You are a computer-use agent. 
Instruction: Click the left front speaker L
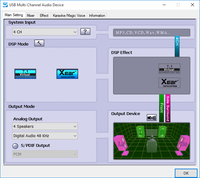click(x=141, y=132)
